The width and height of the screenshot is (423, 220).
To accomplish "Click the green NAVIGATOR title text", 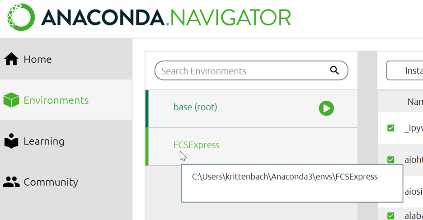I will tap(231, 17).
